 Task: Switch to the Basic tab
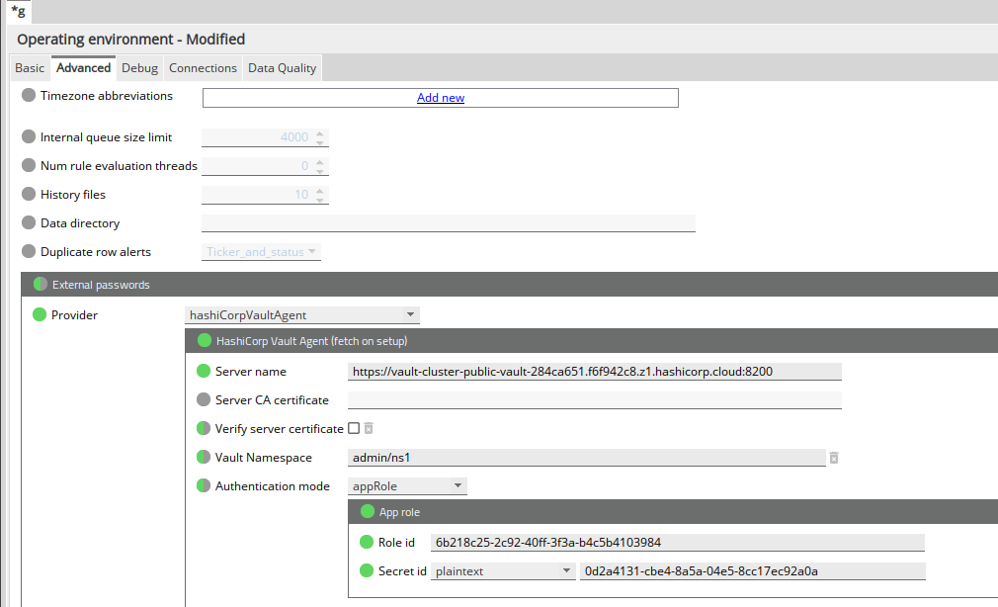coord(30,68)
